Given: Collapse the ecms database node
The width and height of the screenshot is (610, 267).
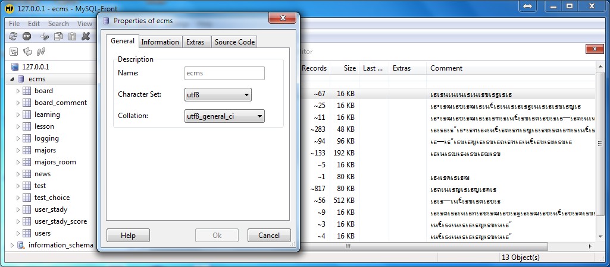Looking at the screenshot, I should point(12,79).
